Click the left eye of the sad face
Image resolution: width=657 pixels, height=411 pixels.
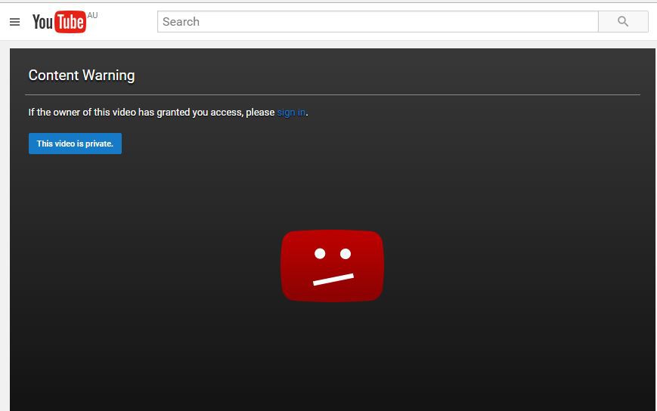pos(320,254)
